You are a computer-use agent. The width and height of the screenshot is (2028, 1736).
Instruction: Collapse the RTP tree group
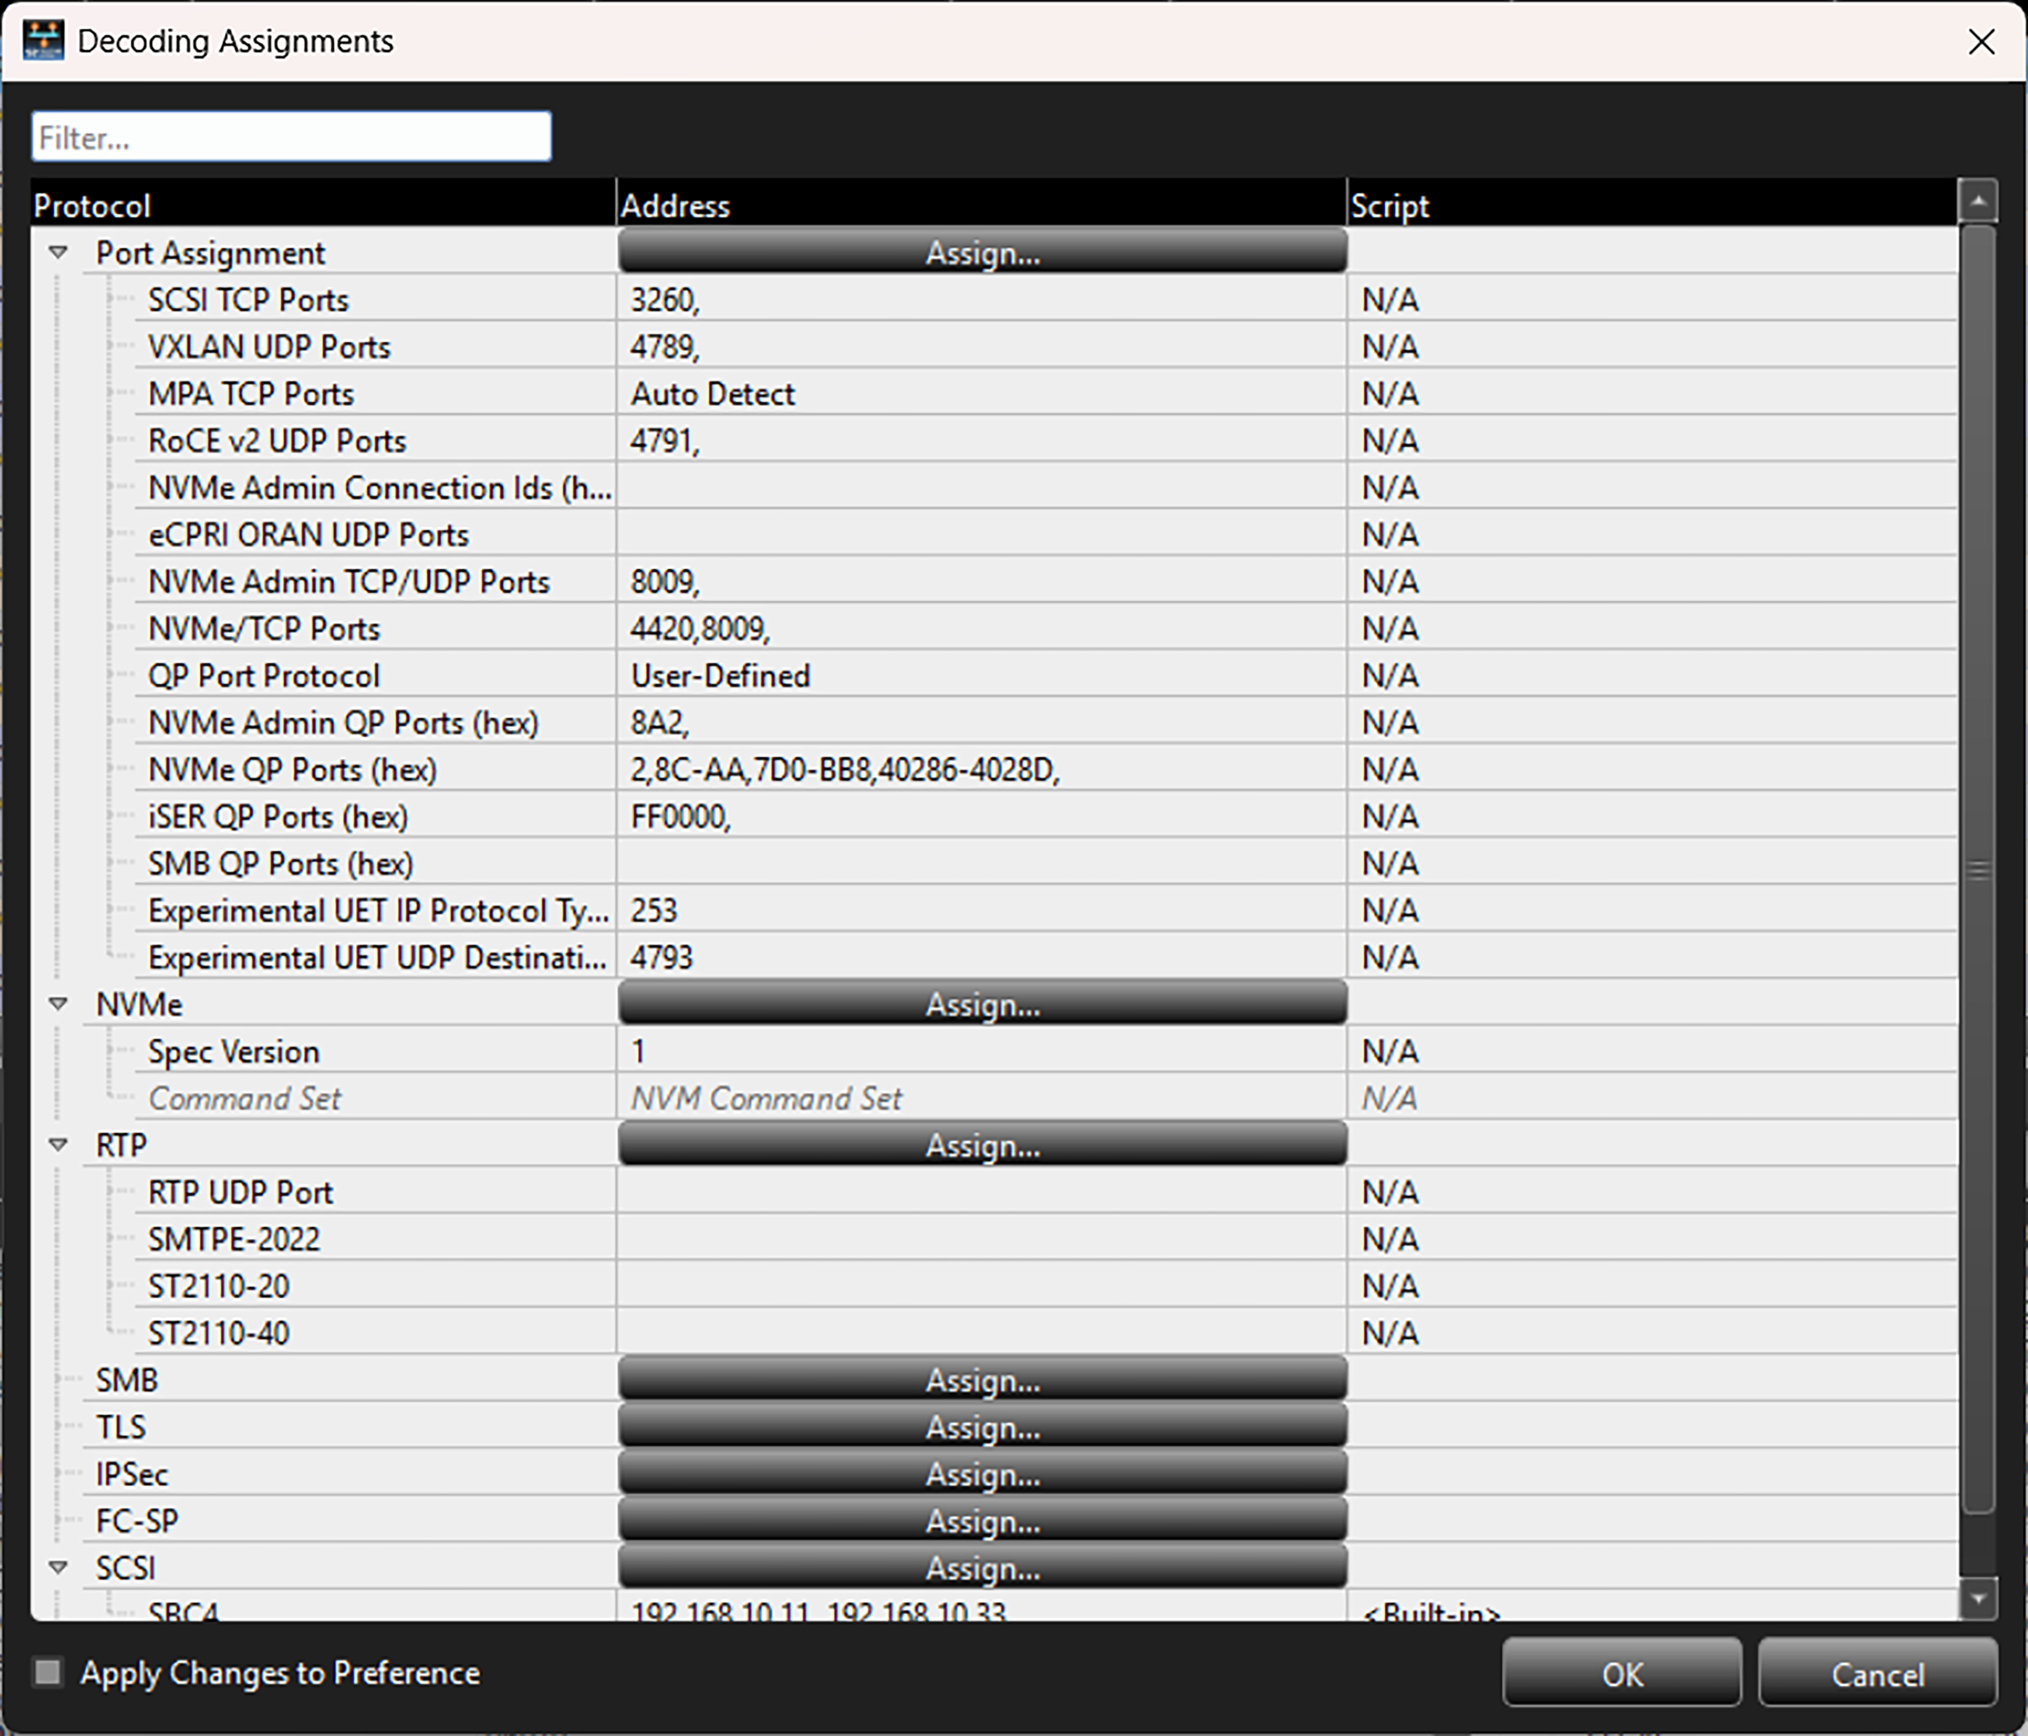pos(59,1145)
